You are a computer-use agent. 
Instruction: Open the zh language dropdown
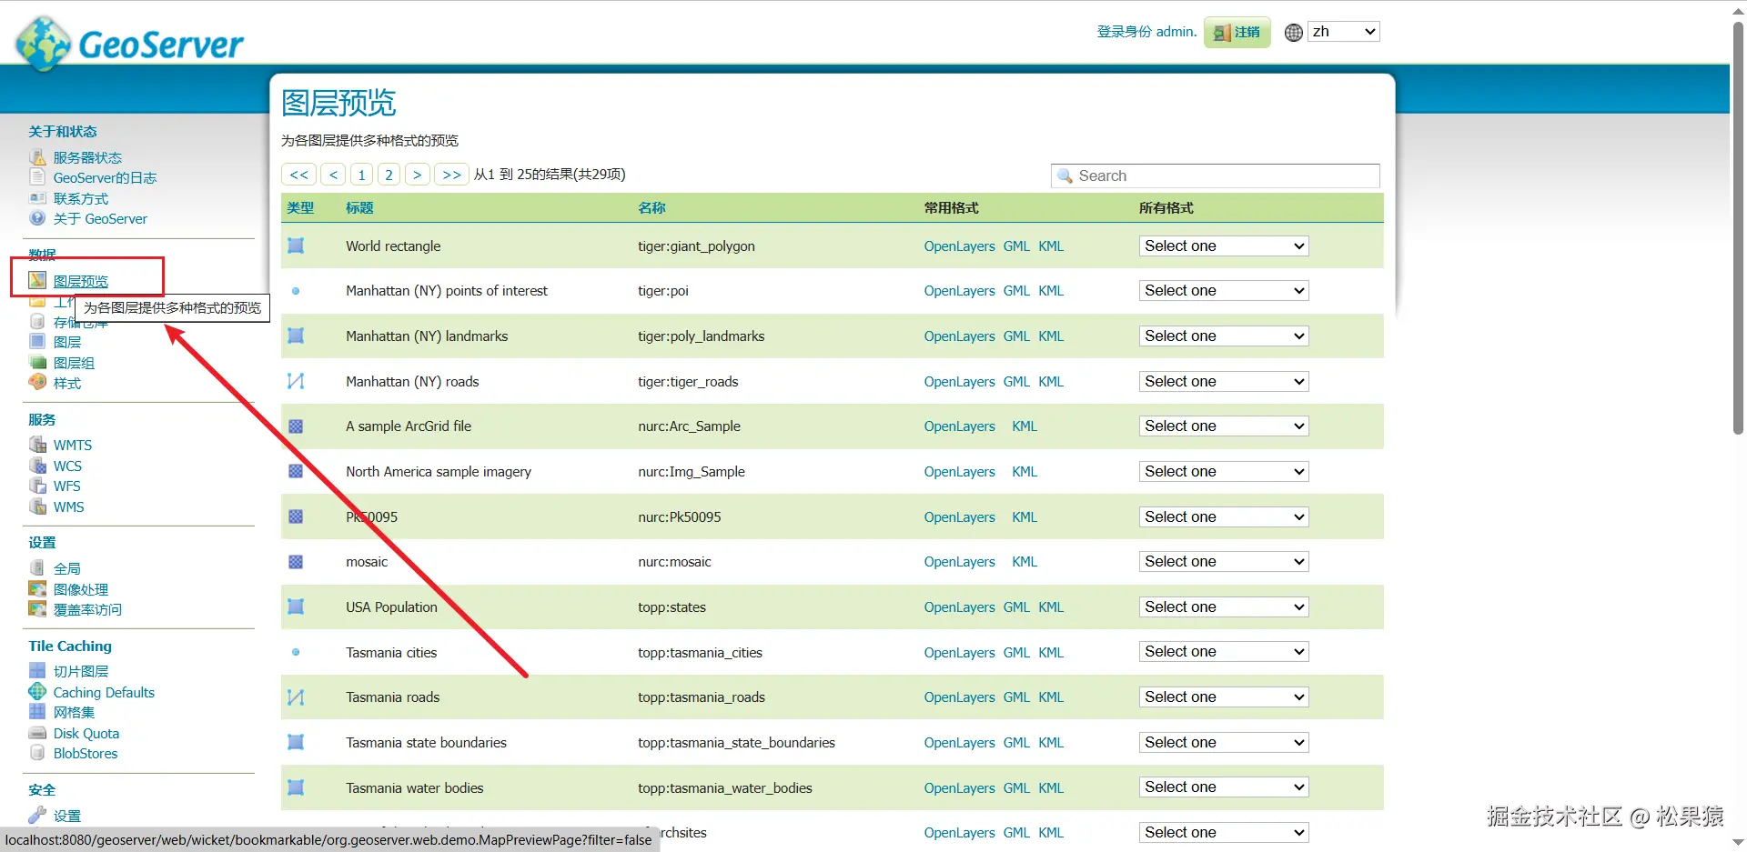[1344, 32]
